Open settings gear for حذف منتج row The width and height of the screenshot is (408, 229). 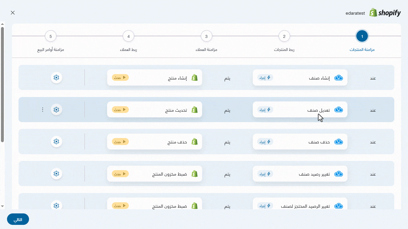pyautogui.click(x=56, y=142)
